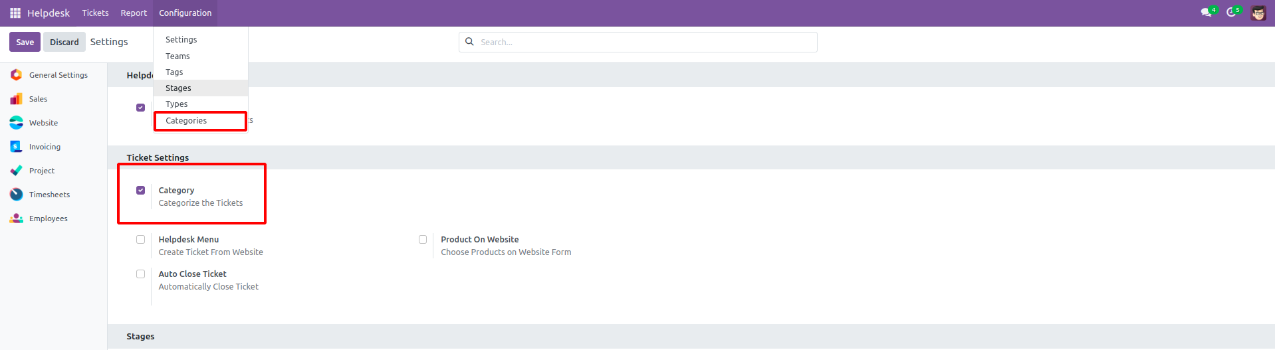Enable Auto Close Ticket checkbox
The height and width of the screenshot is (350, 1275).
(140, 274)
